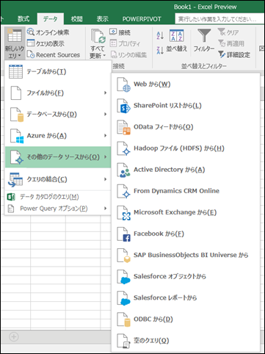The height and width of the screenshot is (354, 265).
Task: Click Properties (プロパティ)
Action: pyautogui.click(x=125, y=43)
